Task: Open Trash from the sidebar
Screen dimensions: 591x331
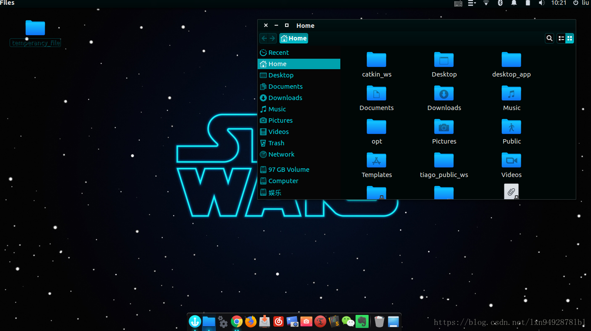Action: [x=299, y=143]
